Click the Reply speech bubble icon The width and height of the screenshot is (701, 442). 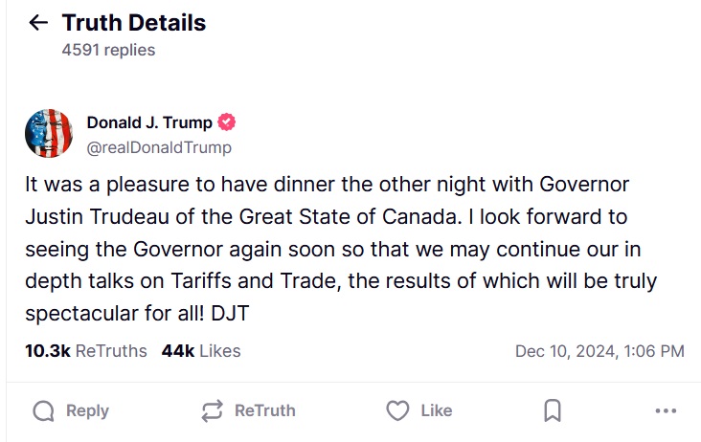[x=43, y=410]
